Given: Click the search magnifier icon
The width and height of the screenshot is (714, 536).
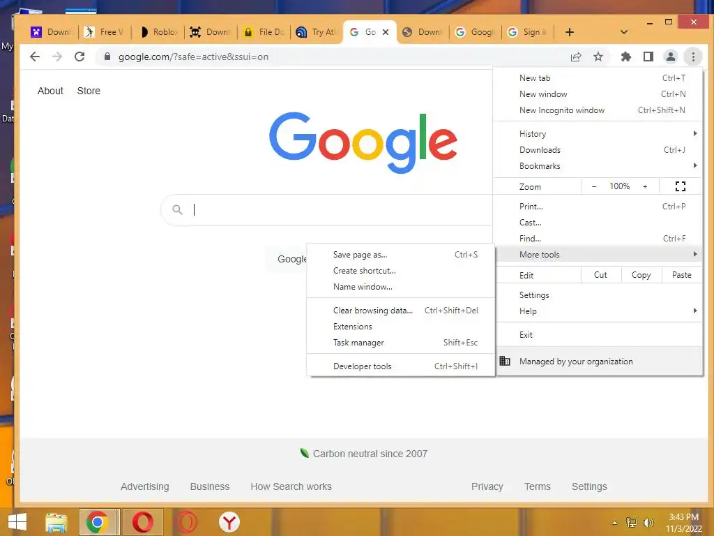Looking at the screenshot, I should coord(177,209).
